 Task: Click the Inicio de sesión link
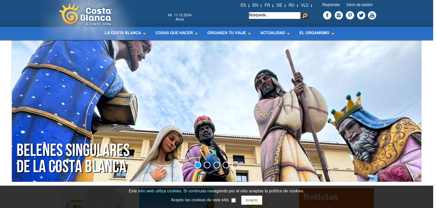[x=360, y=5]
